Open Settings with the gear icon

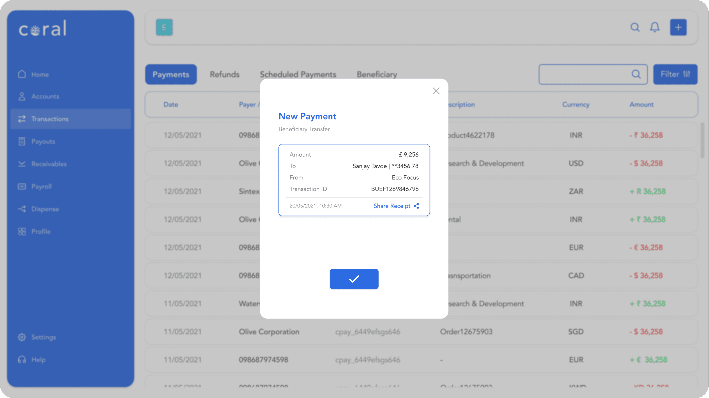pyautogui.click(x=22, y=337)
